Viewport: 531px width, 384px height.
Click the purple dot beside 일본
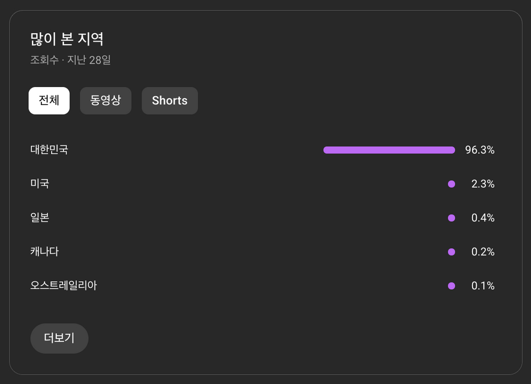click(x=452, y=218)
